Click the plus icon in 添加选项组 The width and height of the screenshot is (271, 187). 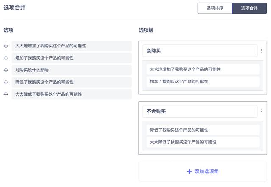189,172
